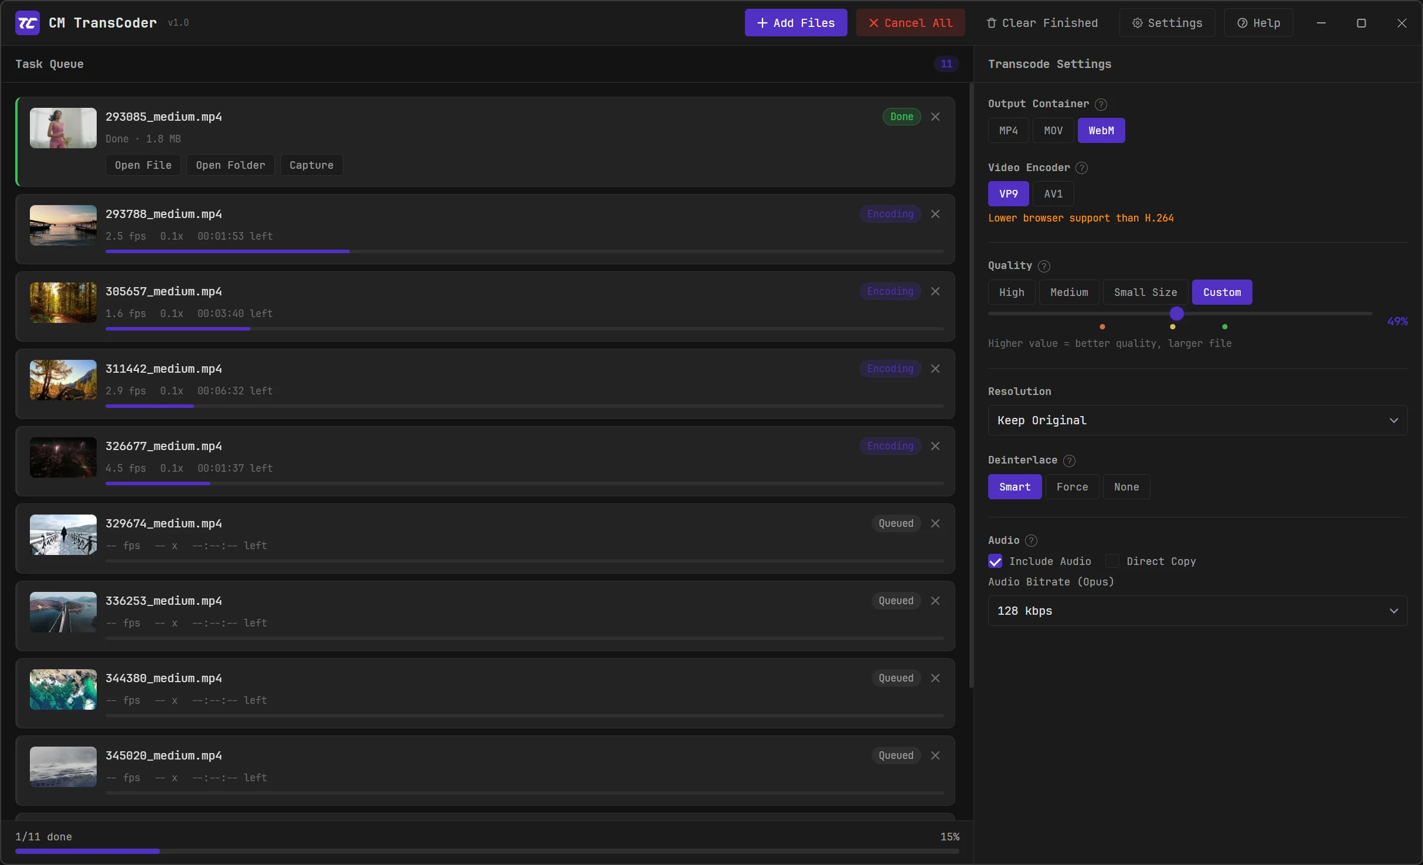Remove 293788_medium.mp4 with its X icon
Viewport: 1423px width, 865px height.
point(935,214)
